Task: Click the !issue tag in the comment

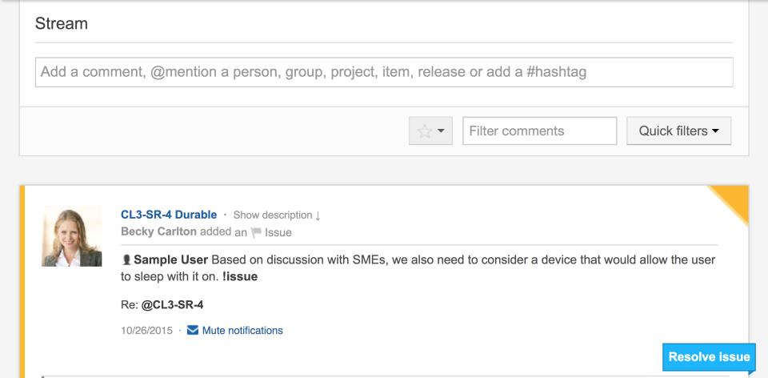Action: (x=238, y=276)
